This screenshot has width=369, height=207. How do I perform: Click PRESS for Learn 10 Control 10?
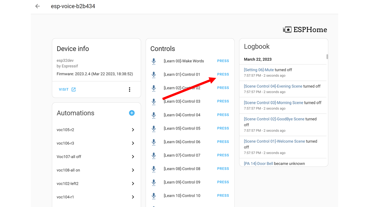pyautogui.click(x=223, y=195)
